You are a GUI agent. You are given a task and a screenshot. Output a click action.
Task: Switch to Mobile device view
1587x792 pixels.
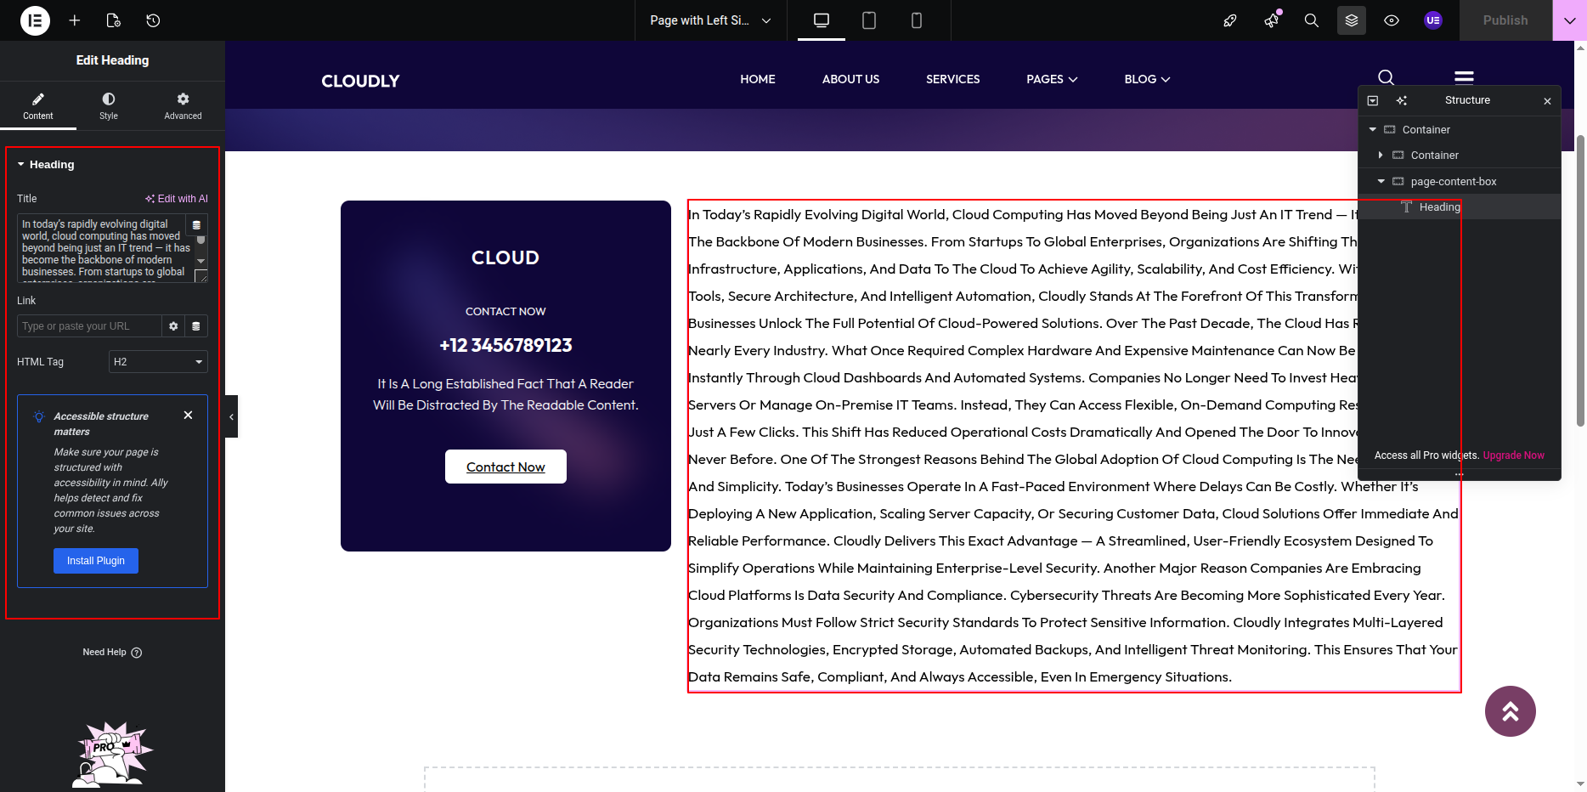coord(917,20)
